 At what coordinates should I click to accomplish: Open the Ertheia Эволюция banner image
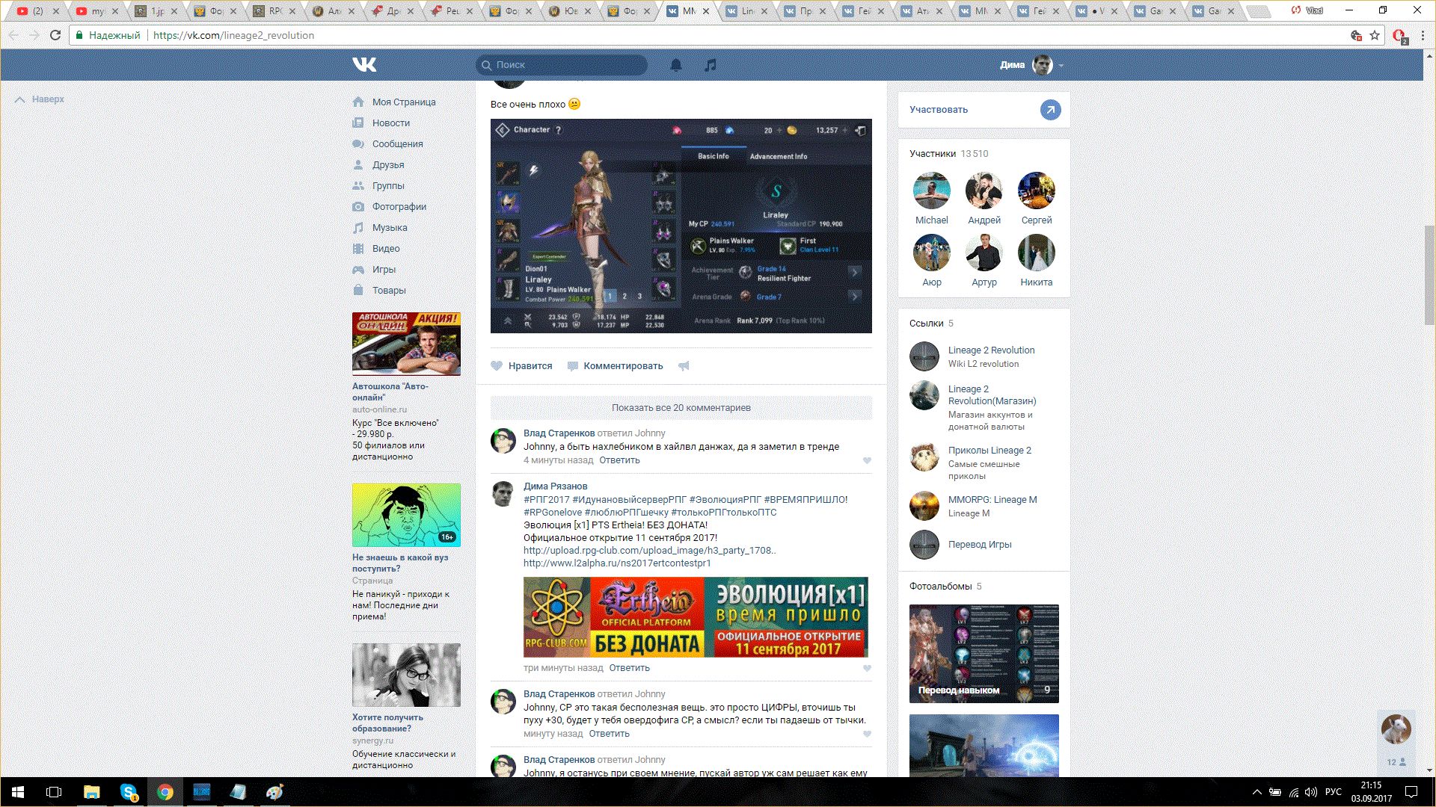[x=696, y=617]
